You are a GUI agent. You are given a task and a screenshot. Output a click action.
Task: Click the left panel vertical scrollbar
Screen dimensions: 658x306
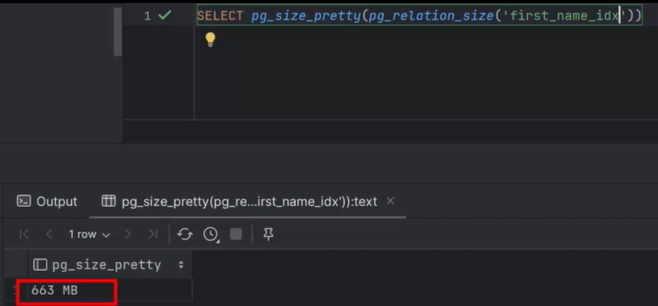tap(118, 31)
